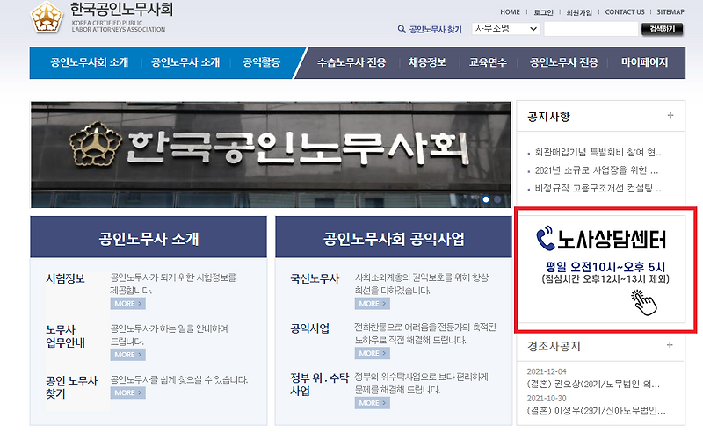Click the MORE button under 노무사 업무안내

(x=127, y=355)
